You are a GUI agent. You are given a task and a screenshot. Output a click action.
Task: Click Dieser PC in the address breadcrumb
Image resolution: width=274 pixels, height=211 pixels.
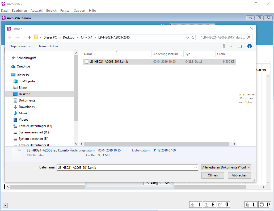50,37
